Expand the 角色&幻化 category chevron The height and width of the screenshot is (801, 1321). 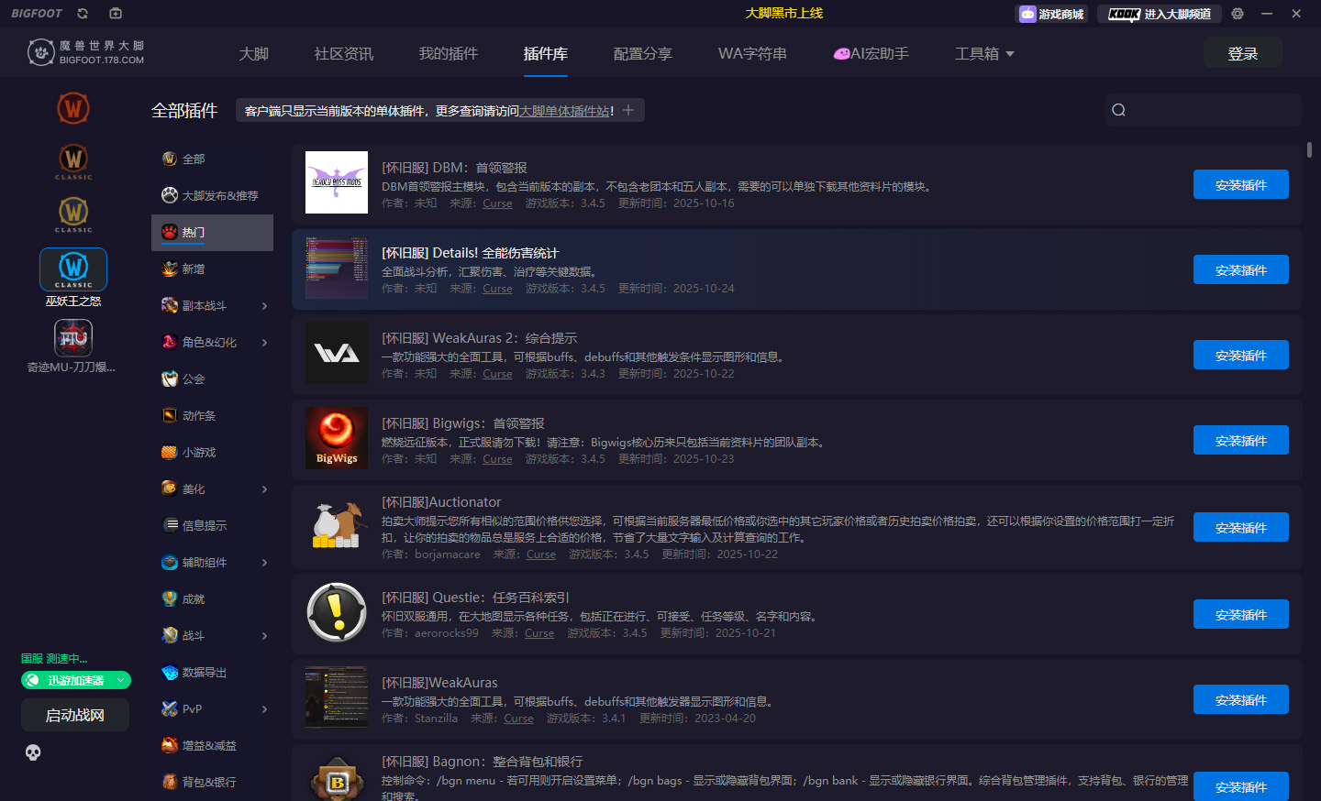(x=264, y=343)
